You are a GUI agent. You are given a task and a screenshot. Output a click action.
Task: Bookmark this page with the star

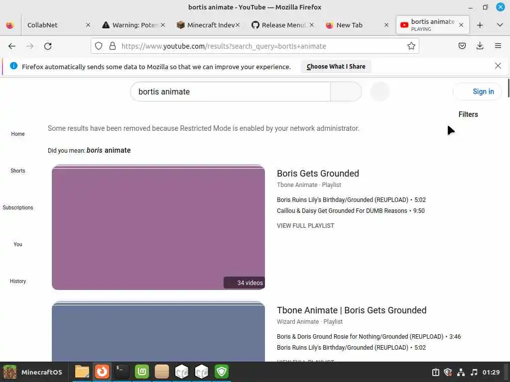[x=411, y=46]
